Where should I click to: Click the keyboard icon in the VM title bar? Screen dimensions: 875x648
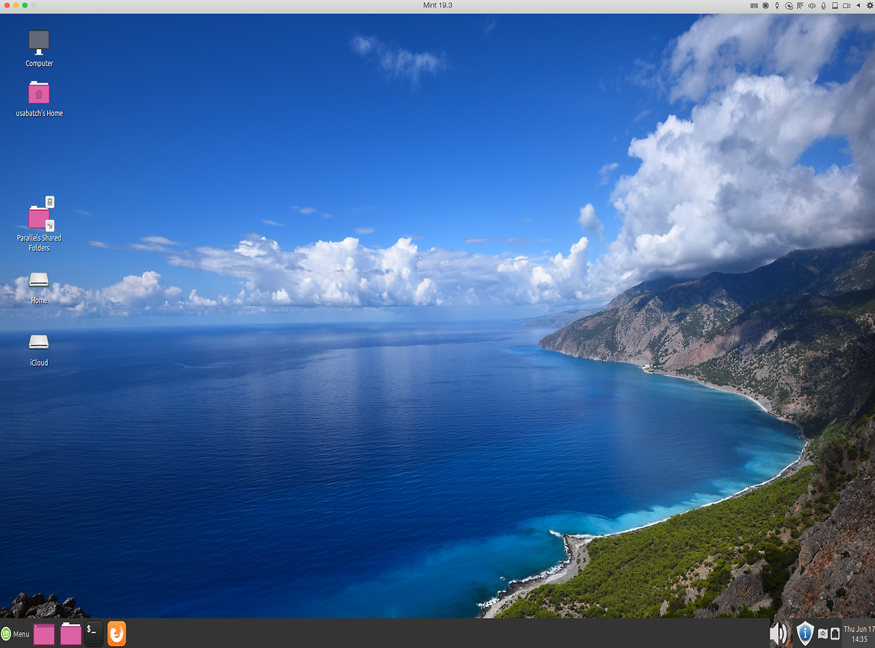click(754, 5)
